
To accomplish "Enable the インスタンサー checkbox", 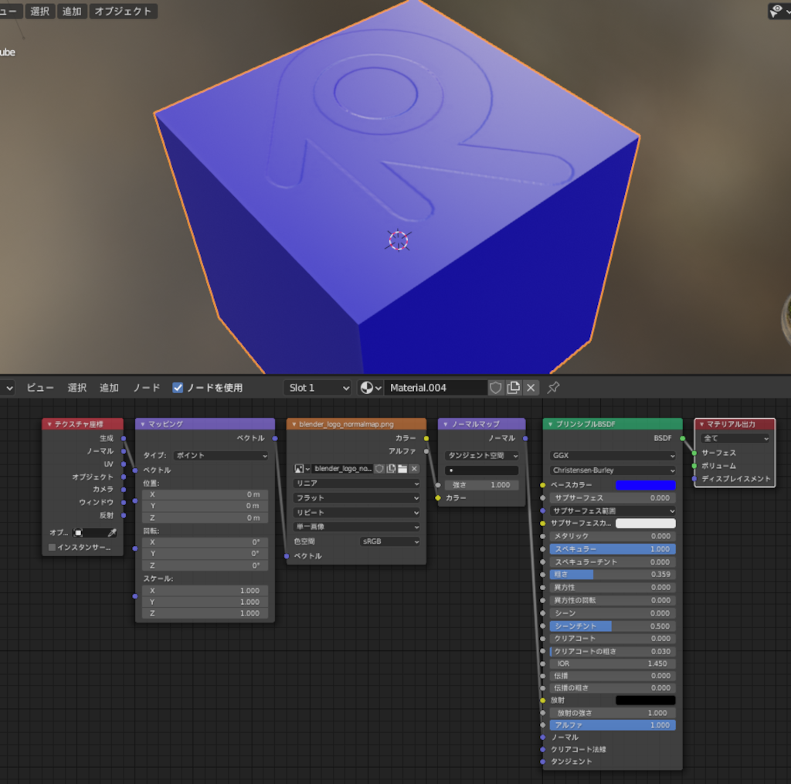I will pos(52,547).
